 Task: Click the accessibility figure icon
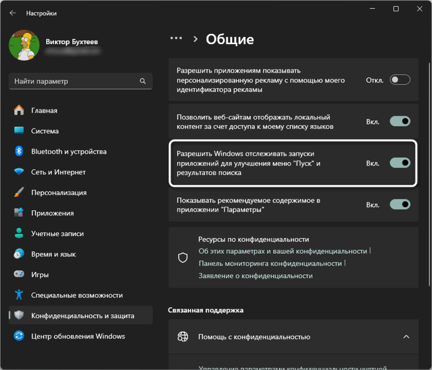tap(19, 295)
